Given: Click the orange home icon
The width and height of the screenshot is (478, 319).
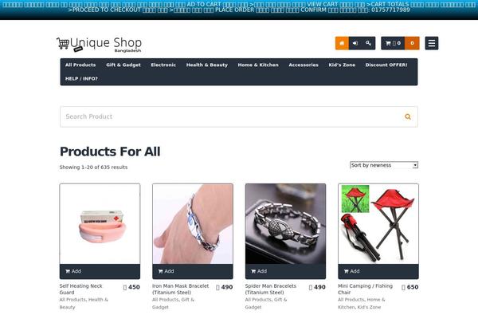Looking at the screenshot, I should coord(342,43).
